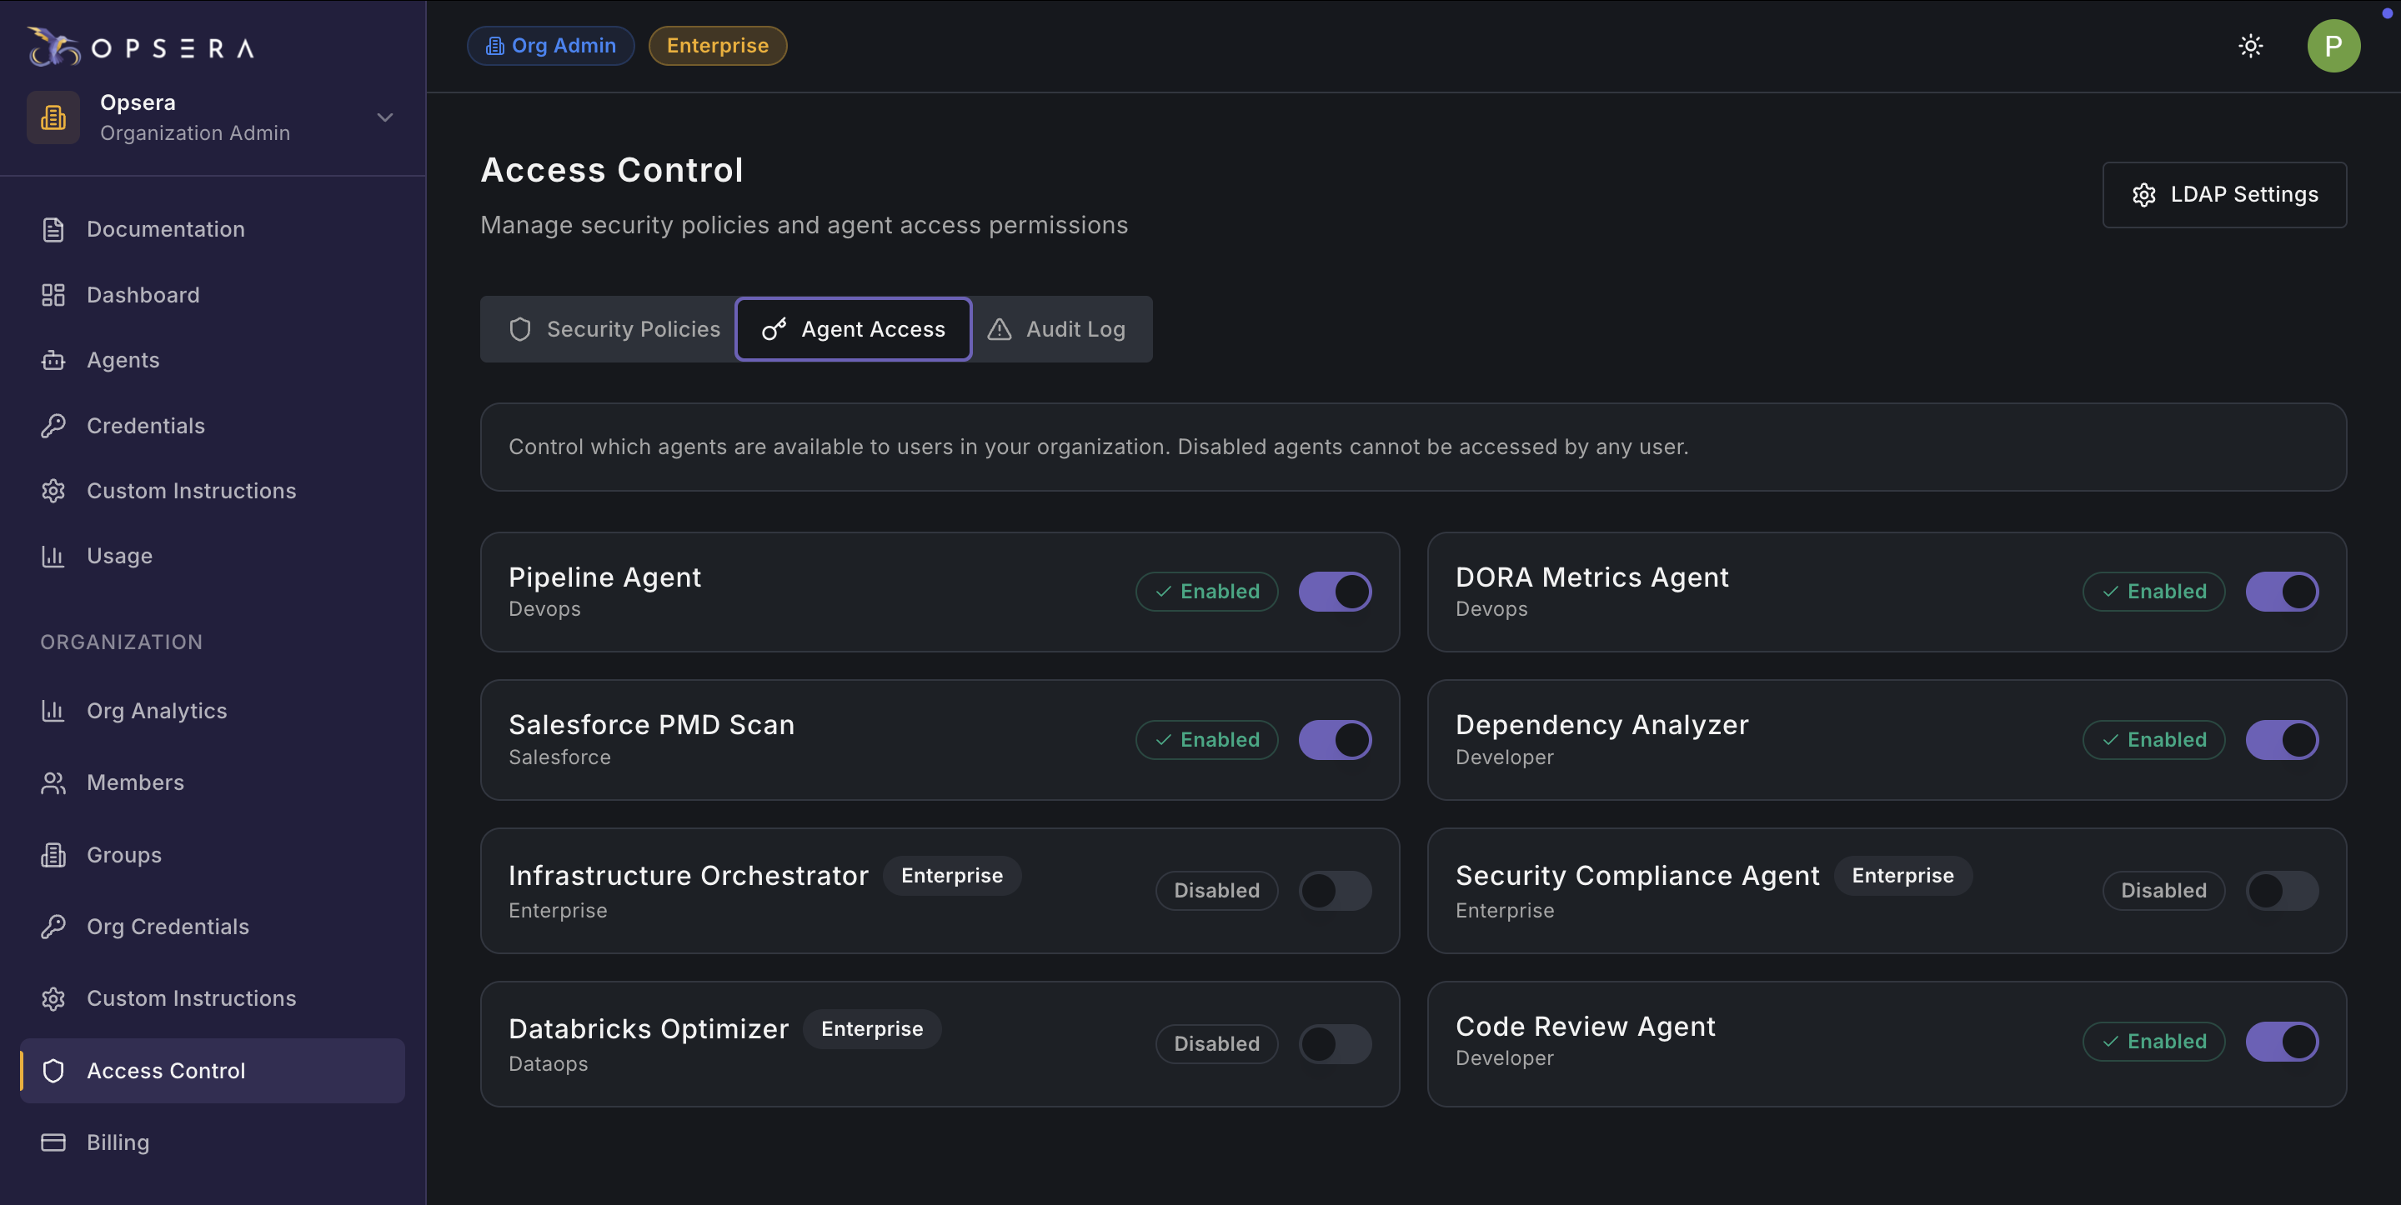Expand the Opsera organization switcher chevron
This screenshot has height=1205, width=2401.
(x=385, y=117)
